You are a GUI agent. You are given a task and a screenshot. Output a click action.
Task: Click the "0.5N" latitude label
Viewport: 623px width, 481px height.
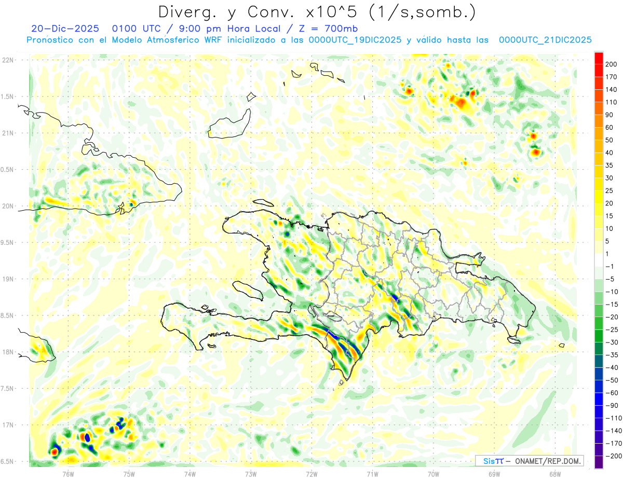[x=8, y=170]
